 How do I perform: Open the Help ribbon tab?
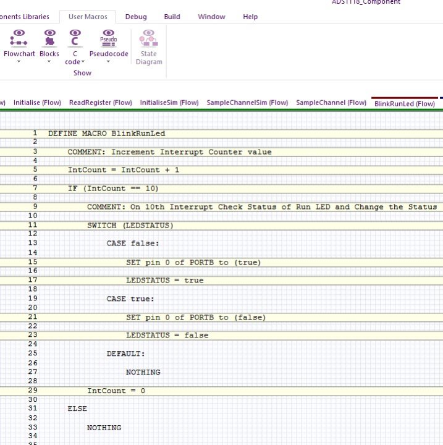coord(250,17)
